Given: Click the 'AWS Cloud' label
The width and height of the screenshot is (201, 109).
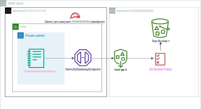Looking at the screenshot, I should (16, 3).
